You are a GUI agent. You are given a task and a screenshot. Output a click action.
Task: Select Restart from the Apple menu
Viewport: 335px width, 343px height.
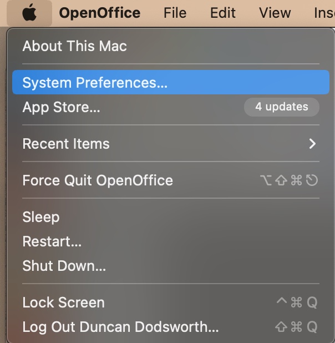click(52, 241)
